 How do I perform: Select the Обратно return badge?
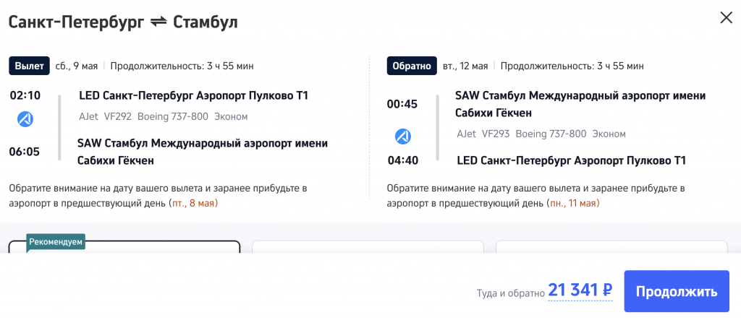[411, 66]
